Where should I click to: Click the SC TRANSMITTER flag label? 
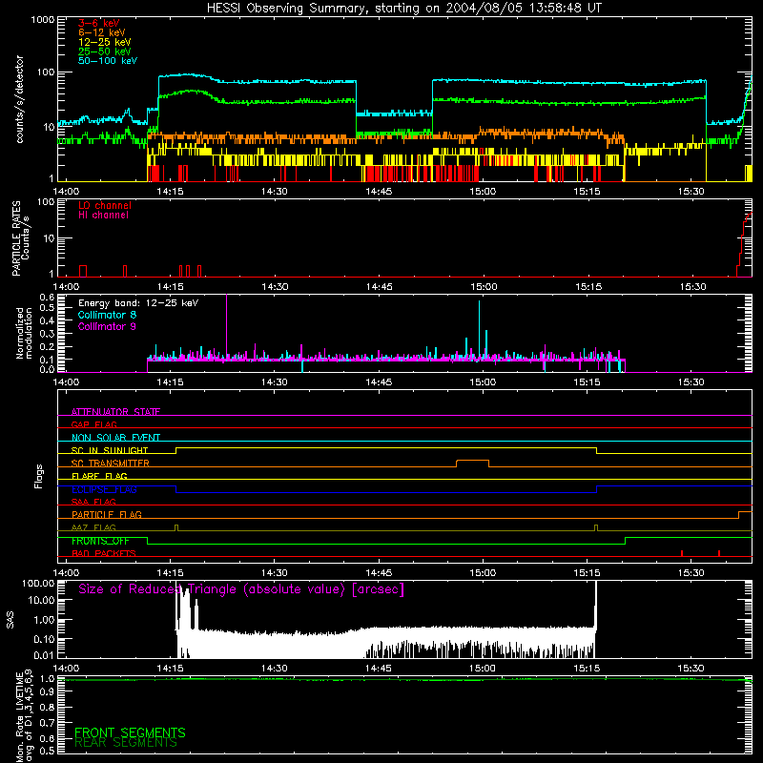(110, 463)
